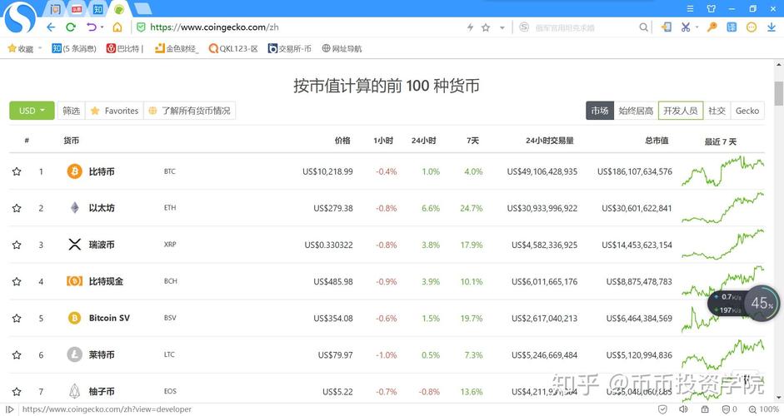Click the search magnifier icon
The image size is (784, 416).
[644, 27]
